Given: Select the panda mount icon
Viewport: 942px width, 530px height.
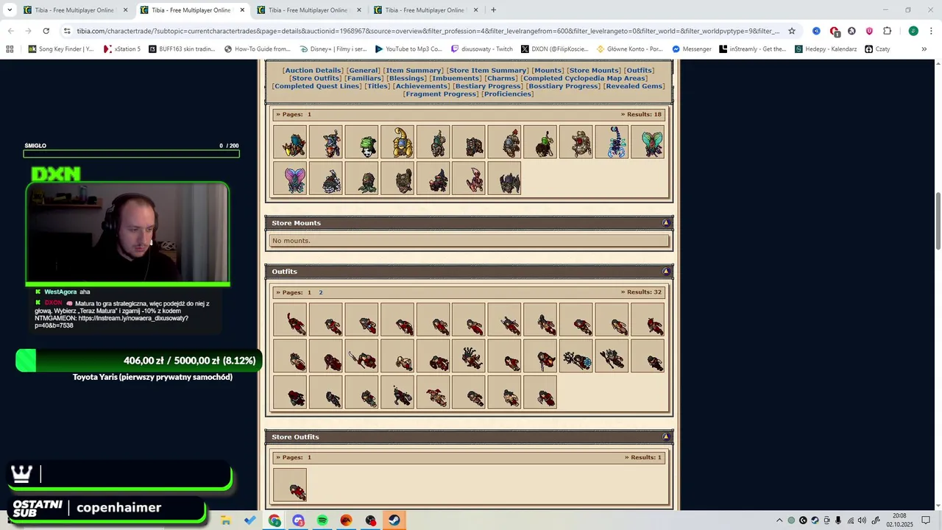Looking at the screenshot, I should 361,142.
